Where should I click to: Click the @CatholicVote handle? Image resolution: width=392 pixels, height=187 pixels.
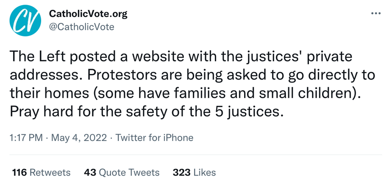coord(81,27)
